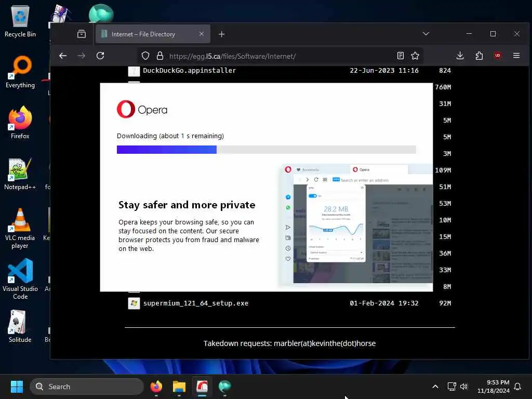Screen dimensions: 532x399
Task: Open the Everything search desktop shortcut
Action: tap(20, 72)
